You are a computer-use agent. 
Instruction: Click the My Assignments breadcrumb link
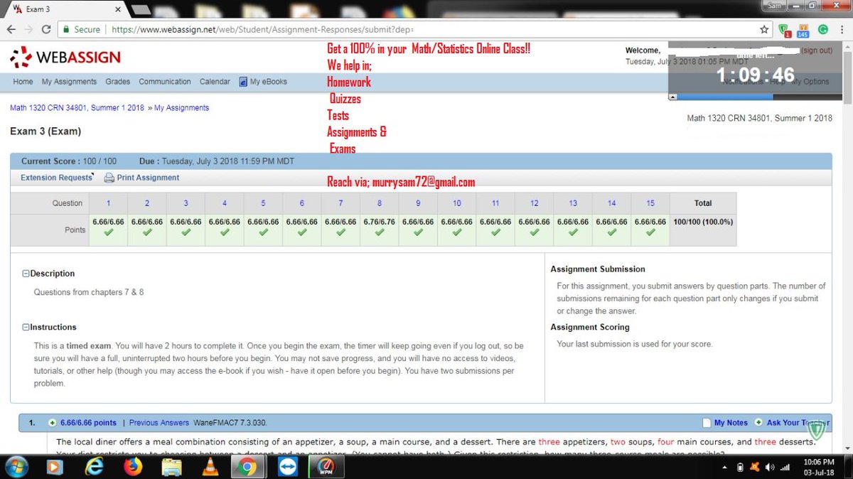point(181,108)
